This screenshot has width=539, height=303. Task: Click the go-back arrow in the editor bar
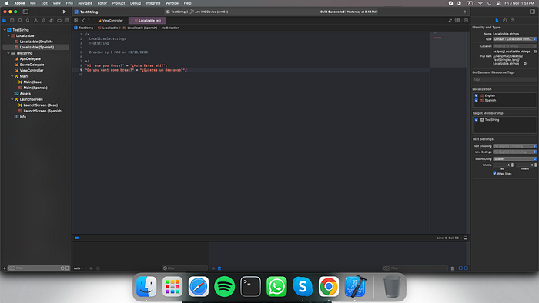click(83, 21)
